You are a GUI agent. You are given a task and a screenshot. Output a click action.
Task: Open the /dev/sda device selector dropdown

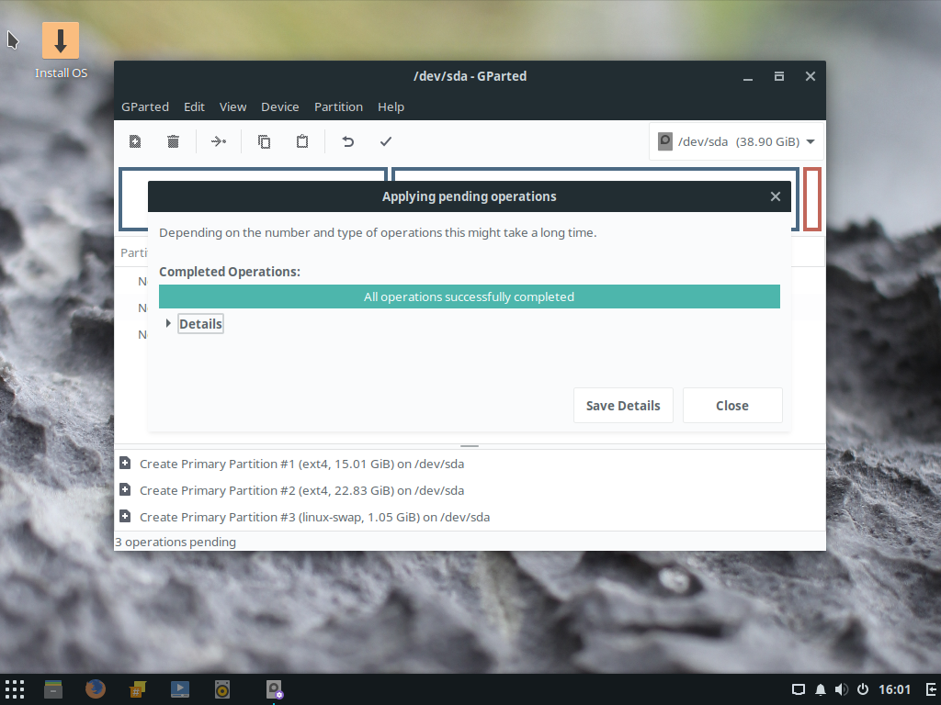click(736, 141)
